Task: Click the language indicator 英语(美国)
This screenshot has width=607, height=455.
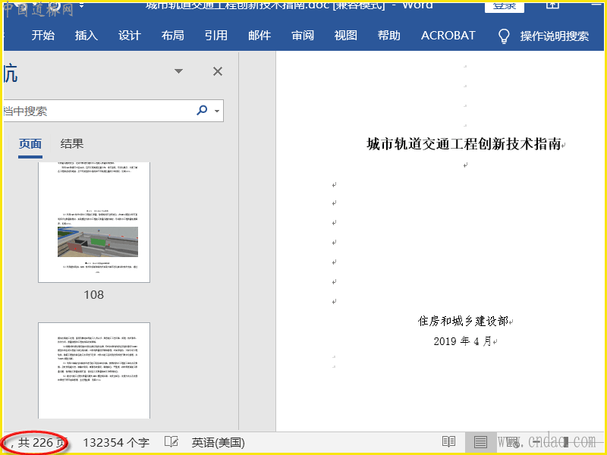Action: point(219,443)
